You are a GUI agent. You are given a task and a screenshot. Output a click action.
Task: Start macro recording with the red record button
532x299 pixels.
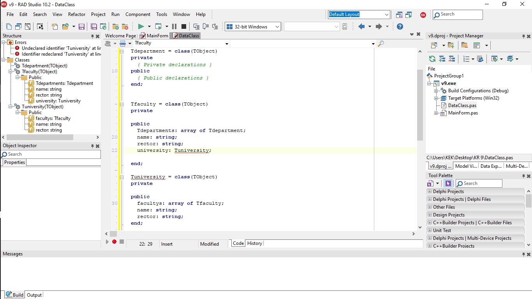(114, 242)
